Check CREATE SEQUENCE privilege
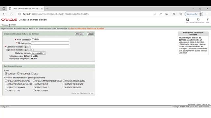 64,84
